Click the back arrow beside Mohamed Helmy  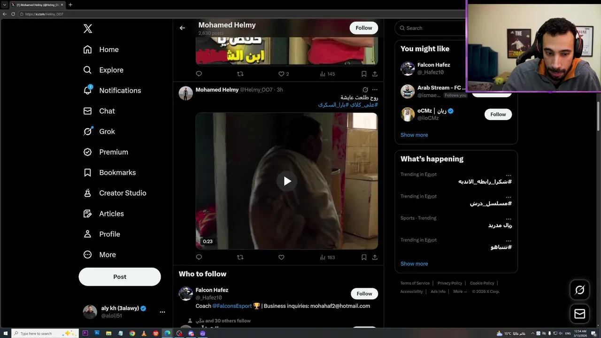coord(182,28)
